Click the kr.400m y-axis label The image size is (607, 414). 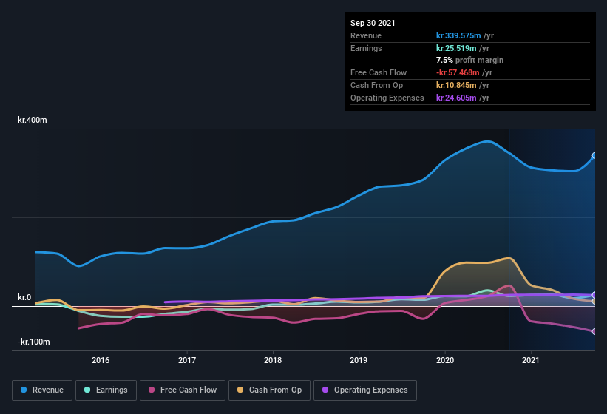pos(33,120)
